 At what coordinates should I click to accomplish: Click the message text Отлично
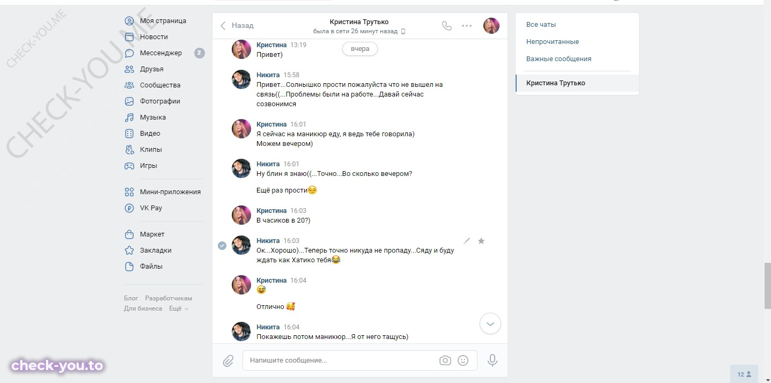[x=270, y=307]
